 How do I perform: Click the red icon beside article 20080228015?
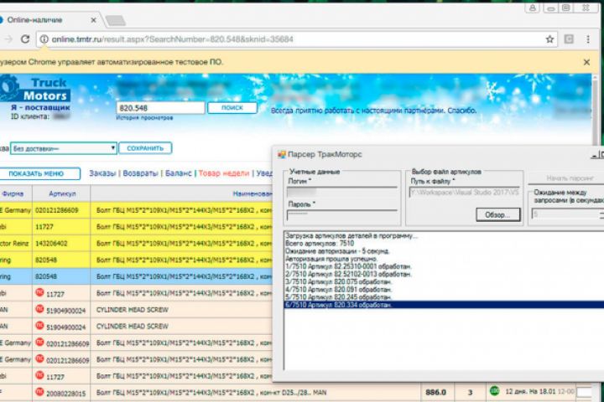(39, 392)
